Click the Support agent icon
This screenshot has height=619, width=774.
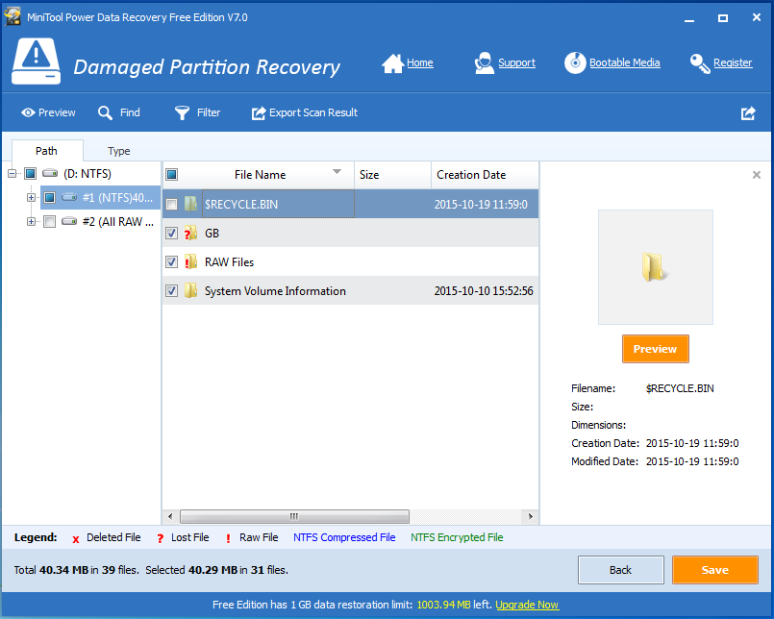pyautogui.click(x=484, y=63)
